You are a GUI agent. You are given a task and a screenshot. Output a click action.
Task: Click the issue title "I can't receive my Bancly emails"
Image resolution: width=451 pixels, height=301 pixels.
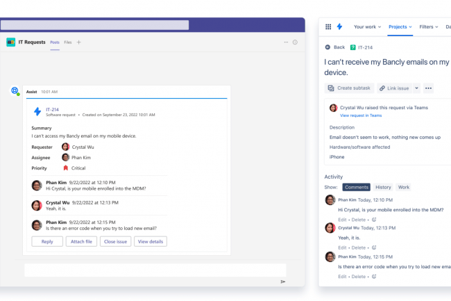click(386, 67)
